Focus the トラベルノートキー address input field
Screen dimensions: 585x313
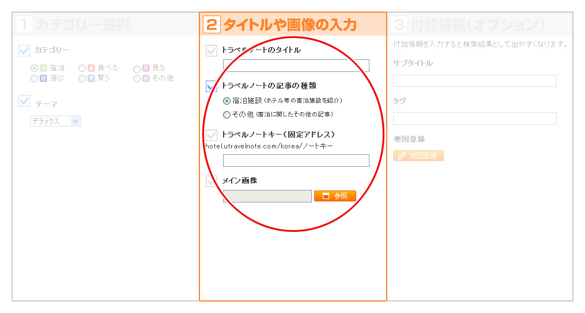tap(296, 161)
